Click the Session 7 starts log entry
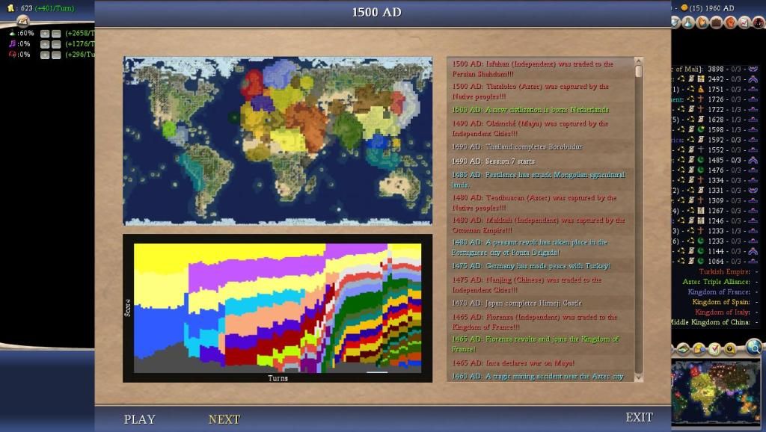The image size is (766, 432). point(493,161)
